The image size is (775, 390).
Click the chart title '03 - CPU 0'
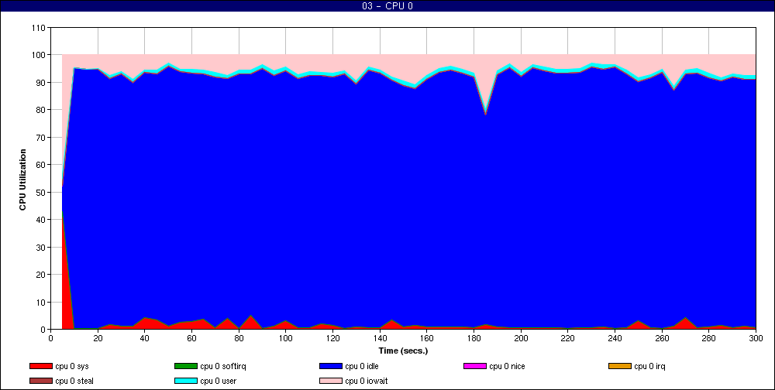pyautogui.click(x=387, y=6)
